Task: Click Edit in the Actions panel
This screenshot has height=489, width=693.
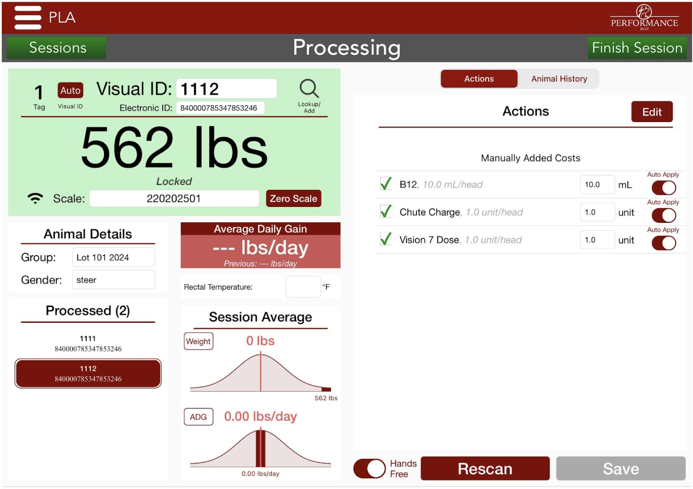Action: click(x=652, y=112)
